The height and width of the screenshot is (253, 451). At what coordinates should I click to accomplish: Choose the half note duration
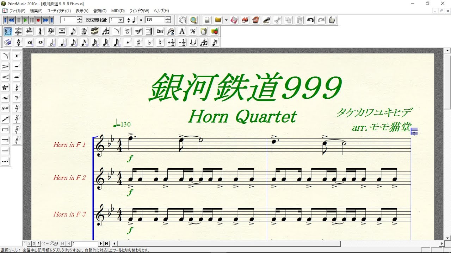click(51, 43)
